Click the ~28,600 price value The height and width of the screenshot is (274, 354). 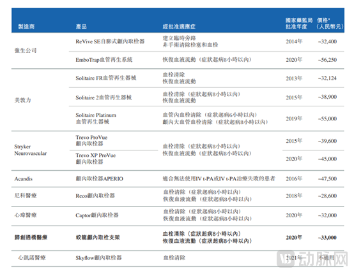pos(327,196)
